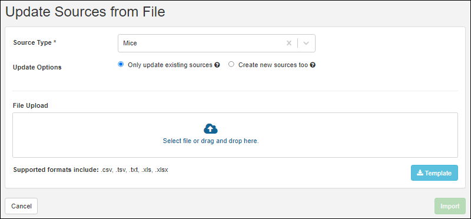Open help icon beside Create new sources too

[x=313, y=65]
